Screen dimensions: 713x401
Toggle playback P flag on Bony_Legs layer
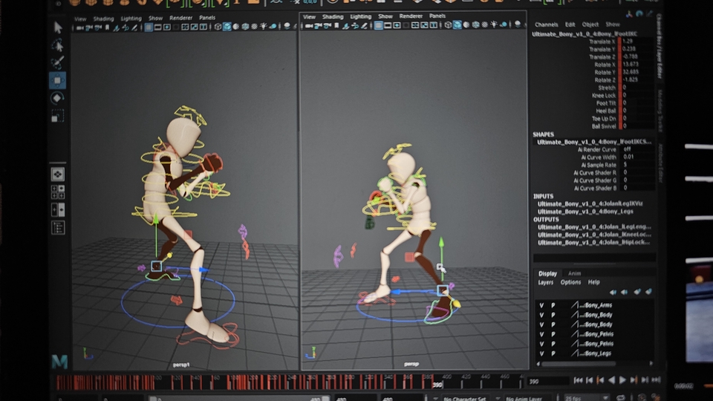[x=553, y=353]
